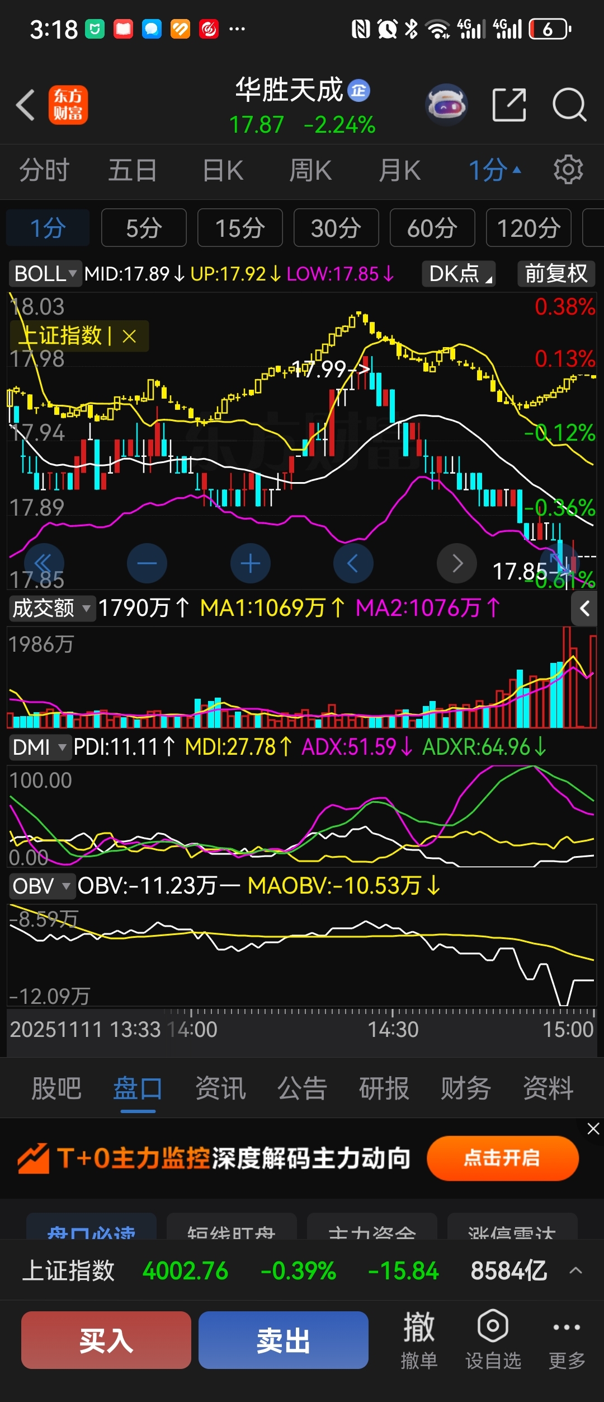Open the DK点 selector
Viewport: 604px width, 1402px height.
tap(459, 274)
